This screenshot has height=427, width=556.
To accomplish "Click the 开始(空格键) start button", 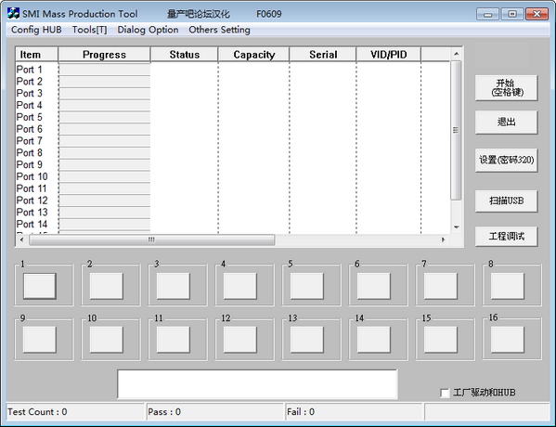I will click(x=507, y=87).
